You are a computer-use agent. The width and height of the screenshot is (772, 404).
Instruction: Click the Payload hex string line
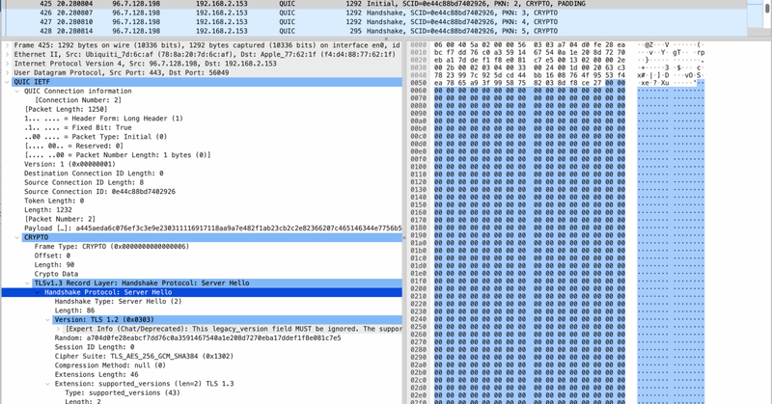pos(212,229)
